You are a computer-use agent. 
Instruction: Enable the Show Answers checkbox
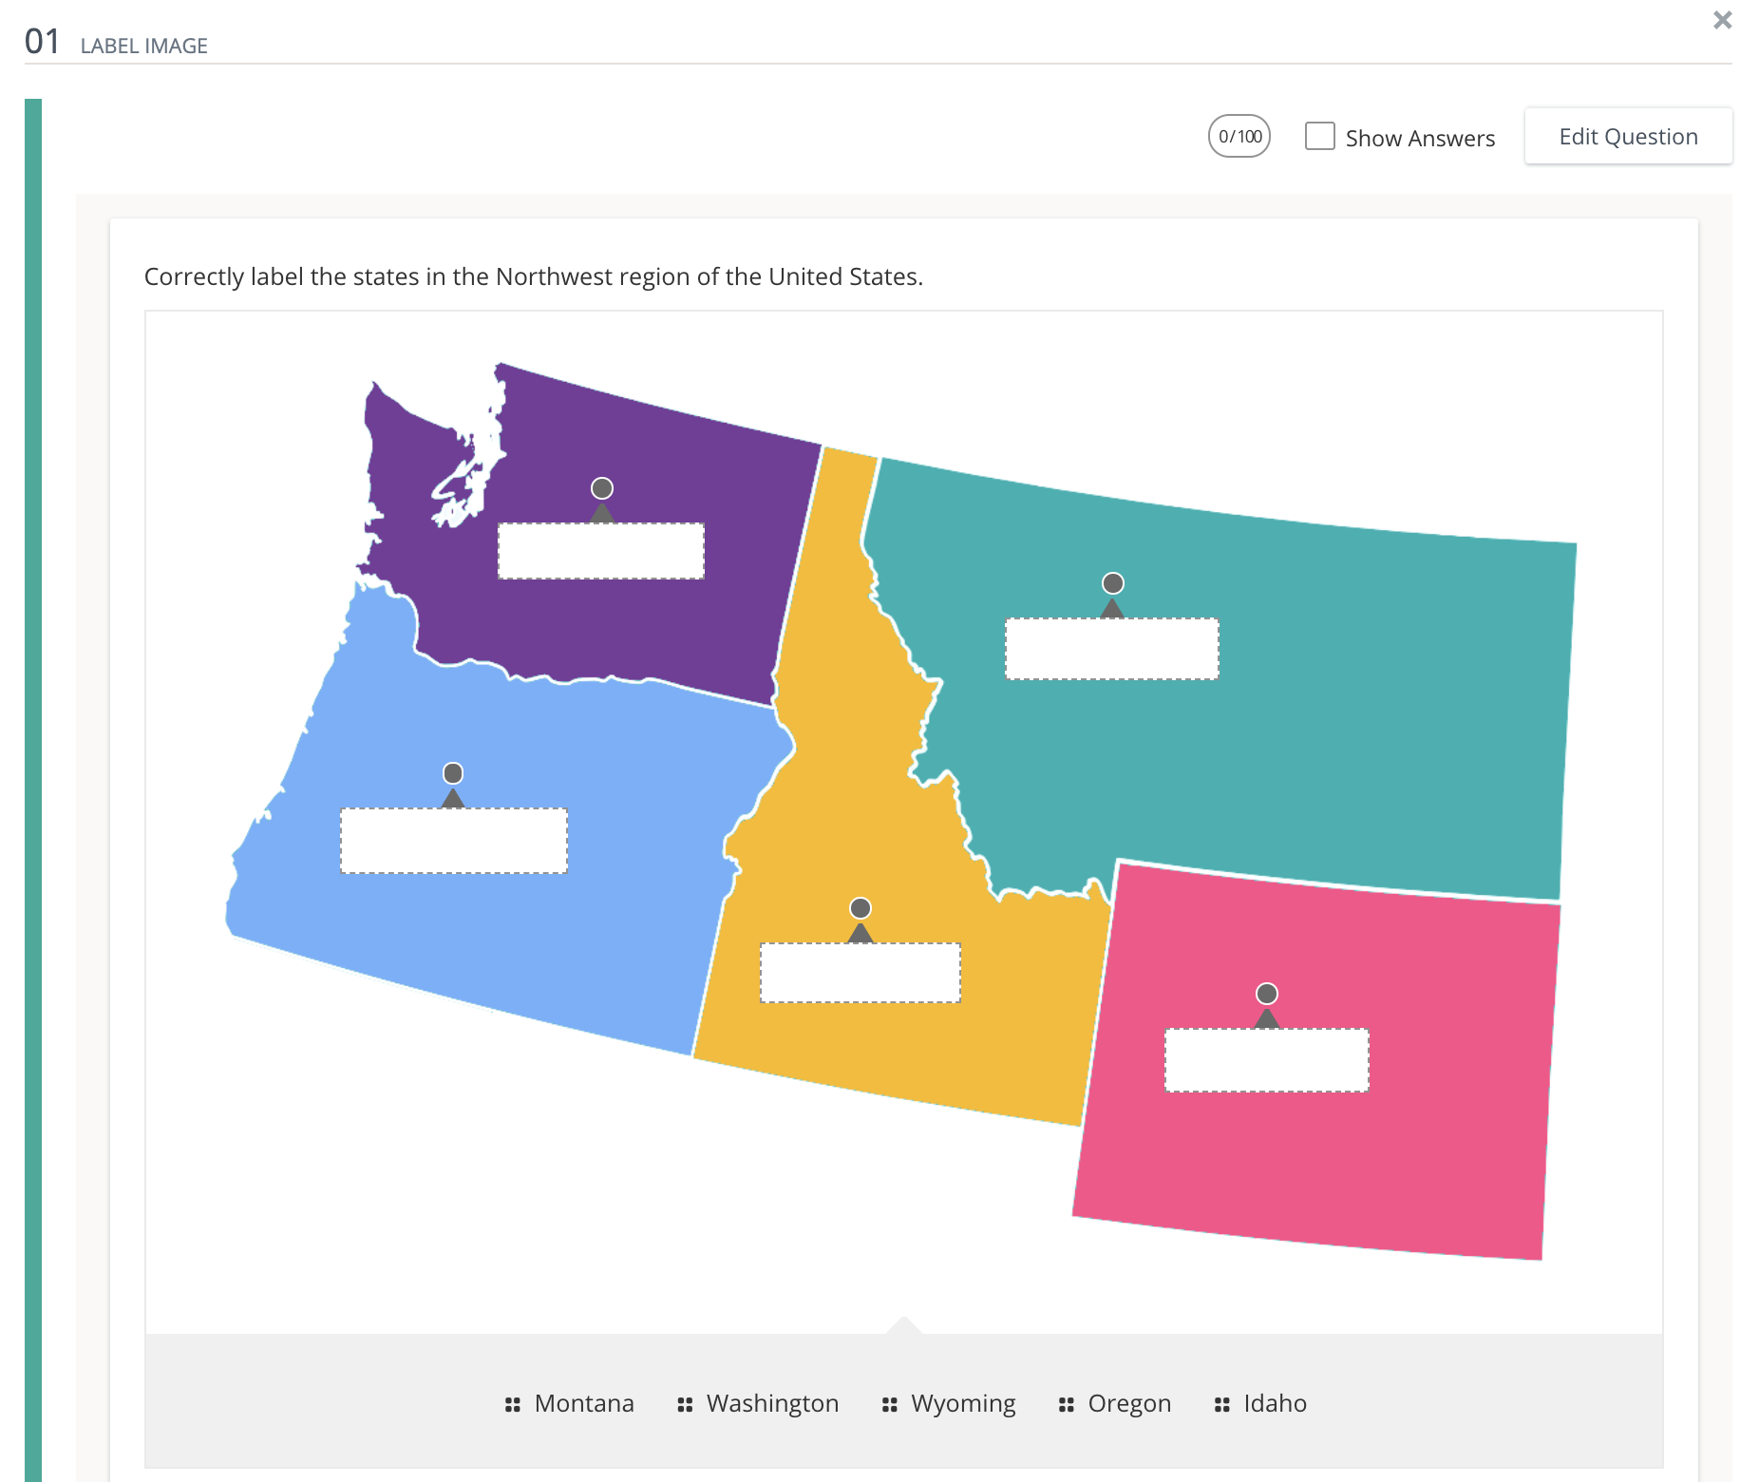point(1319,137)
